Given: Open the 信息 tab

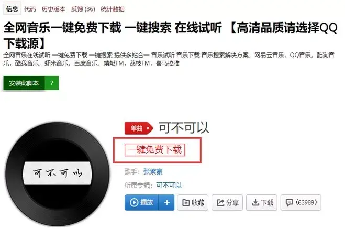Looking at the screenshot, I should [12, 8].
